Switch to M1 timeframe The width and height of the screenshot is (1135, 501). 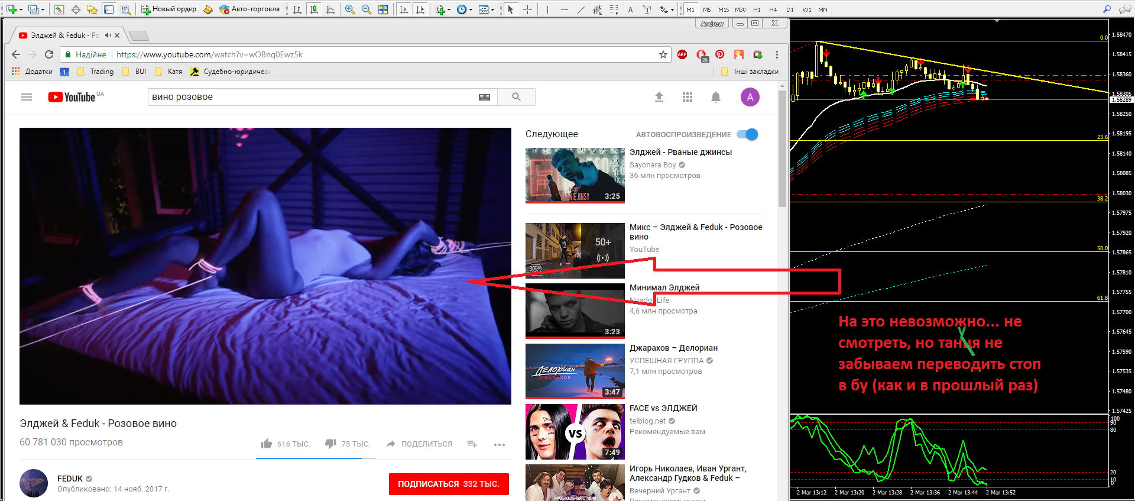[x=690, y=9]
